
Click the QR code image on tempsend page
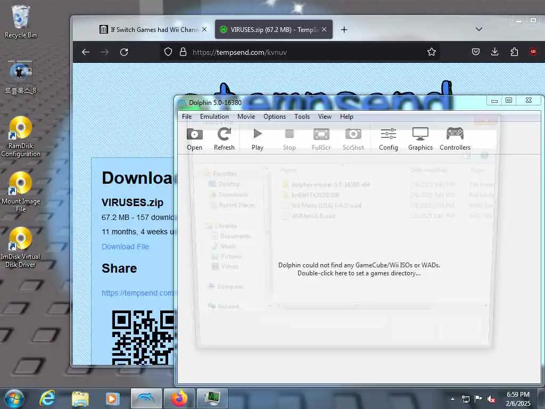click(143, 337)
